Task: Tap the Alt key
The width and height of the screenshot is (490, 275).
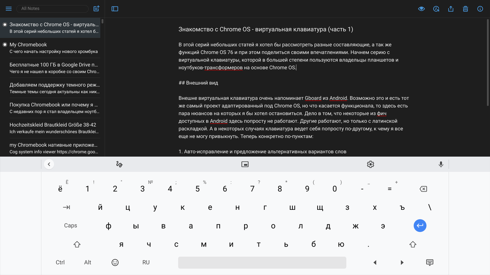Action: 88,262
